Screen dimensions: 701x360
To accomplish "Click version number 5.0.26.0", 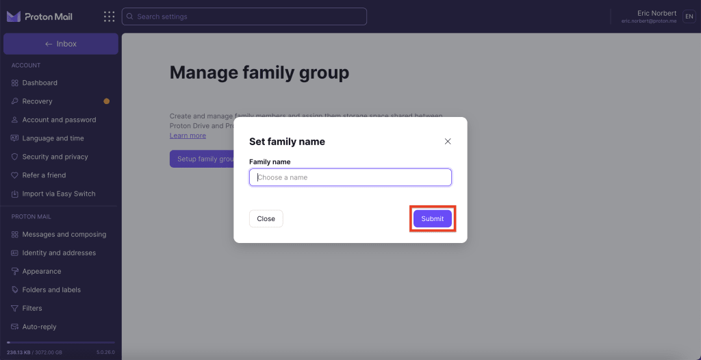I will point(105,352).
